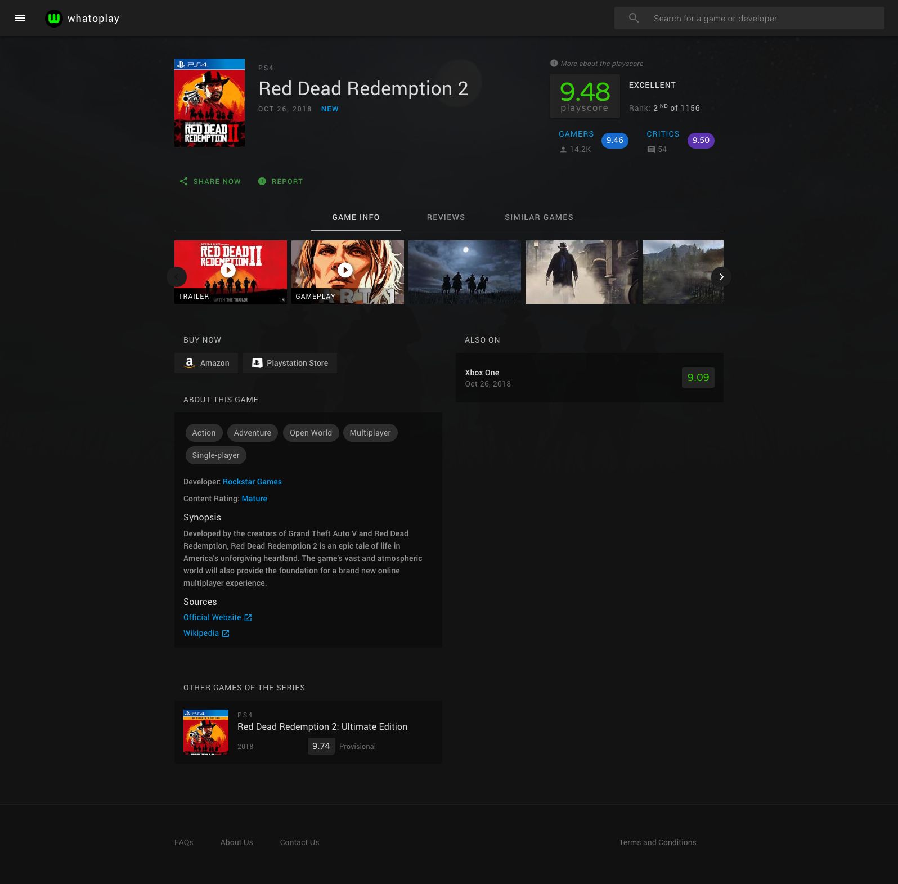Click the whatoplay wordmark
The width and height of the screenshot is (898, 884).
tap(93, 19)
